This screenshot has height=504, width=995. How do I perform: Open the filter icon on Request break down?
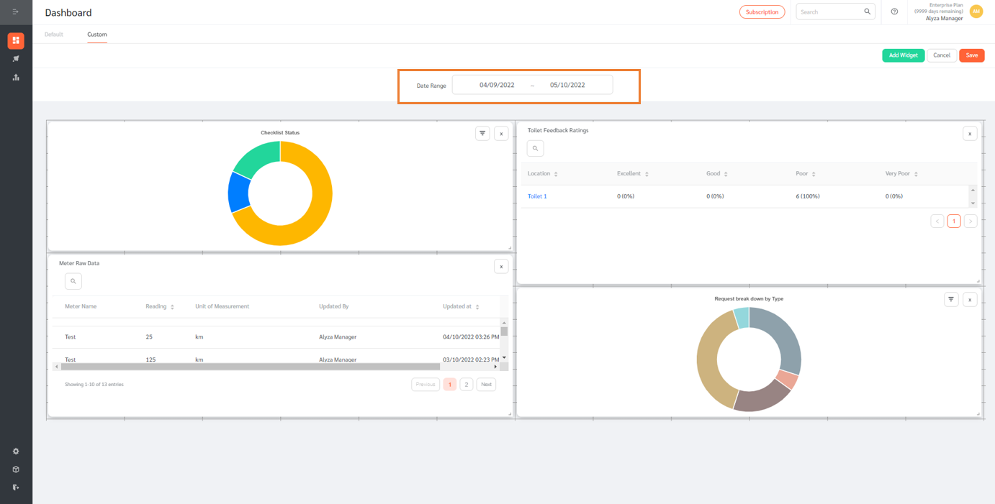[x=950, y=298]
